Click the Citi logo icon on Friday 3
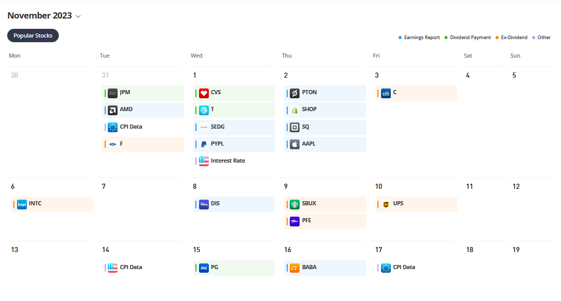561x301 pixels. (386, 93)
